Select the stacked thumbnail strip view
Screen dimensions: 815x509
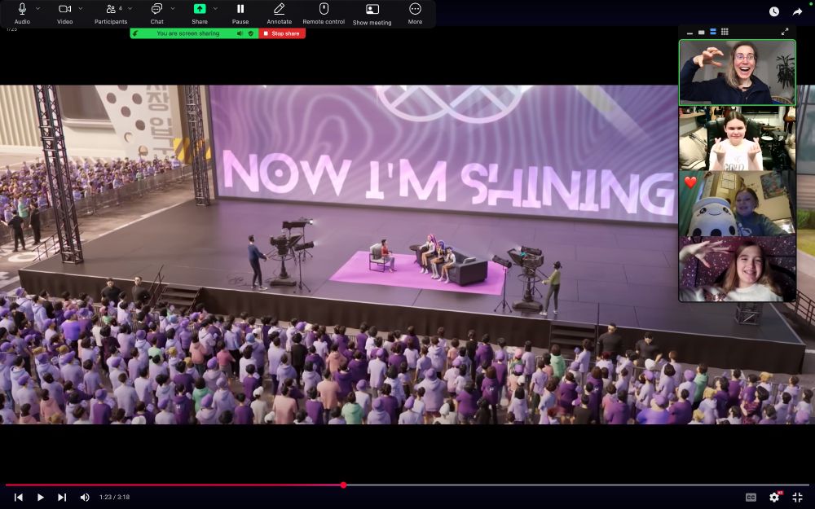(712, 32)
